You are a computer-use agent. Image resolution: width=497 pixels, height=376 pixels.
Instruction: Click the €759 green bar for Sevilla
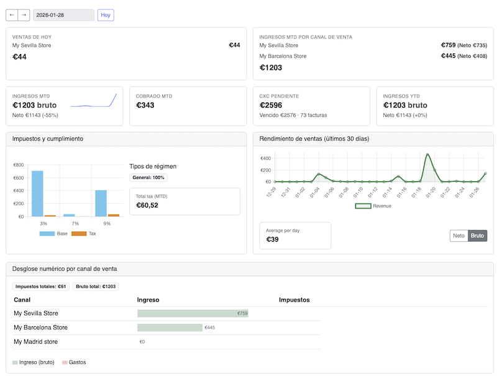(x=193, y=313)
